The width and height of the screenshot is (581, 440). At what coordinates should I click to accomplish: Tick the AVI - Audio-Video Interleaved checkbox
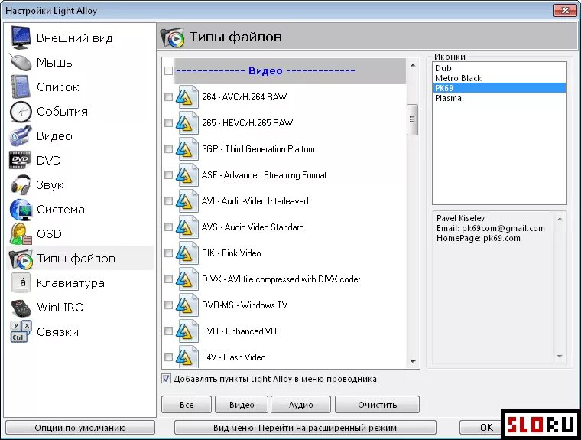coord(168,200)
